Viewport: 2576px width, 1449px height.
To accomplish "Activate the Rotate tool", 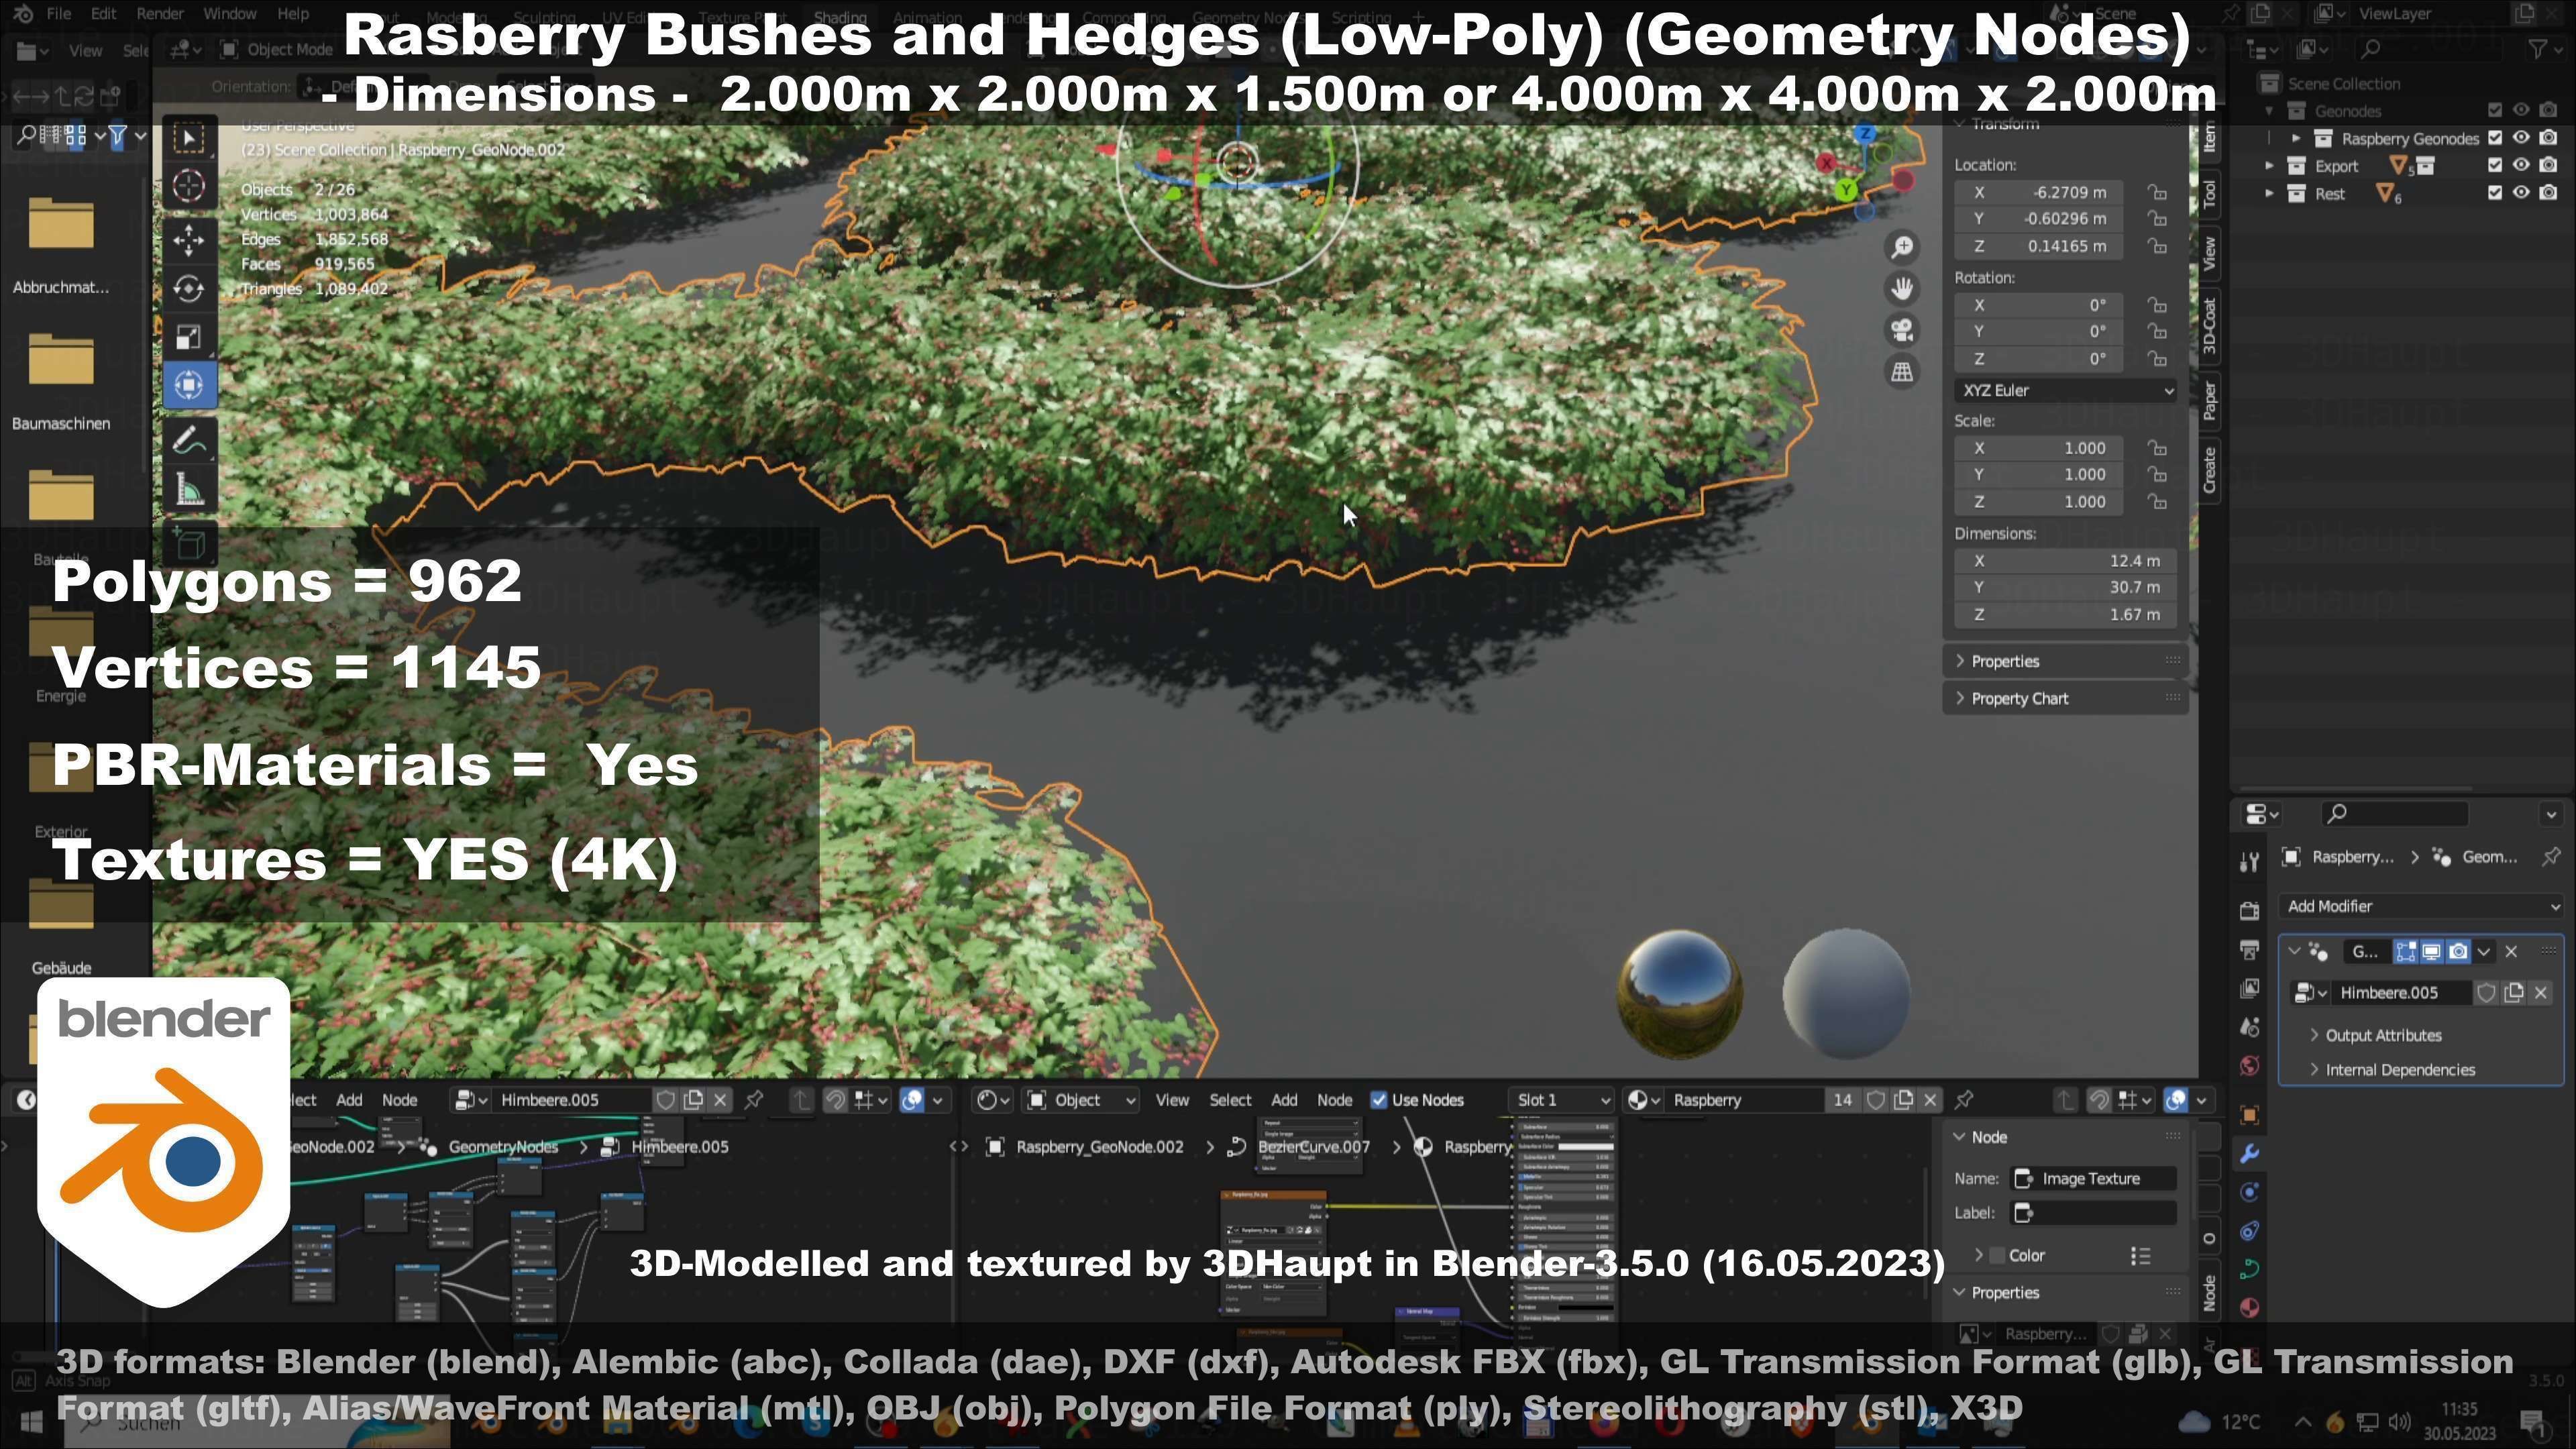I will (189, 288).
